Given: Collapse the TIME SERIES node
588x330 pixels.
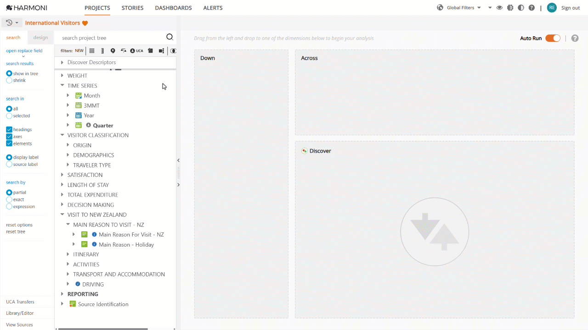Looking at the screenshot, I should click(62, 85).
